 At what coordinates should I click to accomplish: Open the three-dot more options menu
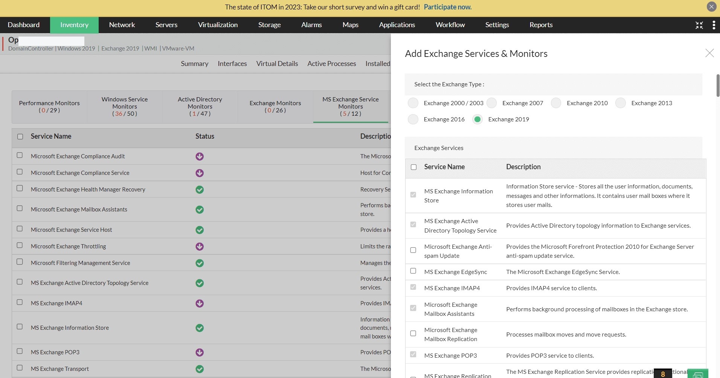click(714, 25)
